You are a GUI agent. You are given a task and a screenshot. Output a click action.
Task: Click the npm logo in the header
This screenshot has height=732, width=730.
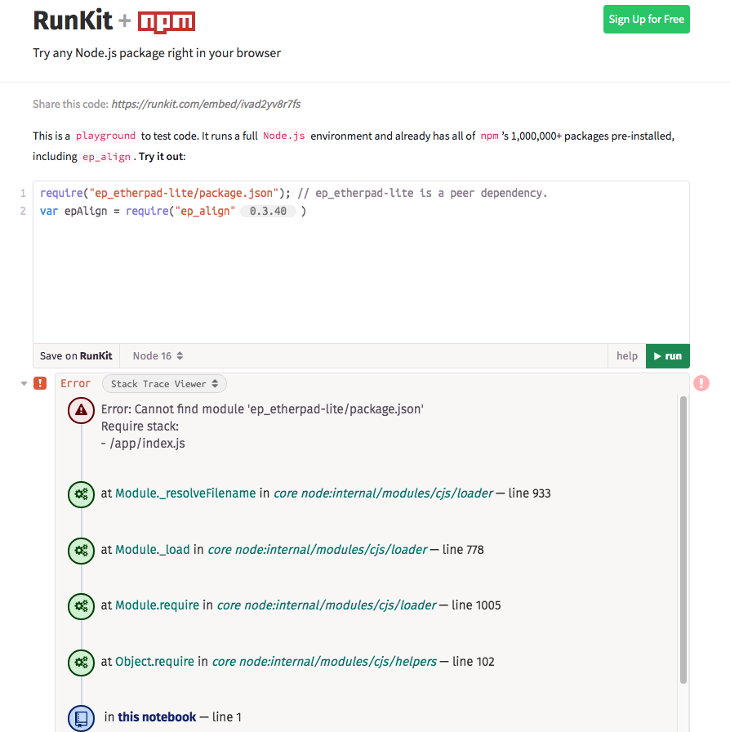coord(167,22)
